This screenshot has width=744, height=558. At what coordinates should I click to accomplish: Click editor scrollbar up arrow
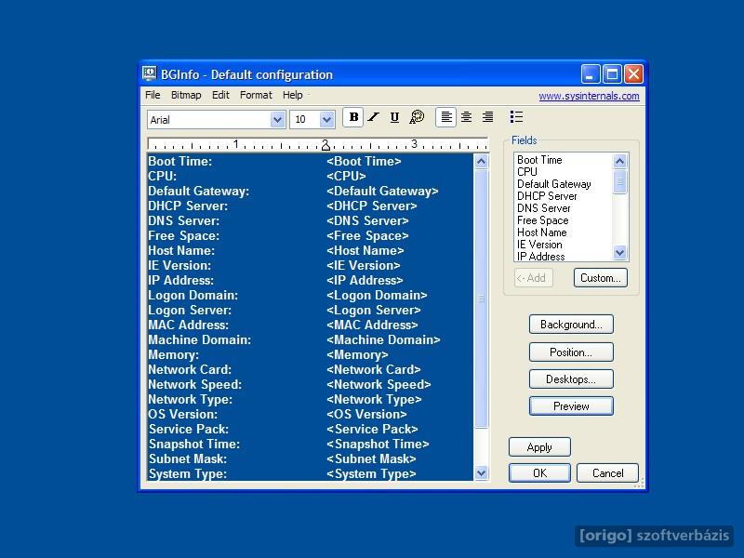(x=481, y=161)
